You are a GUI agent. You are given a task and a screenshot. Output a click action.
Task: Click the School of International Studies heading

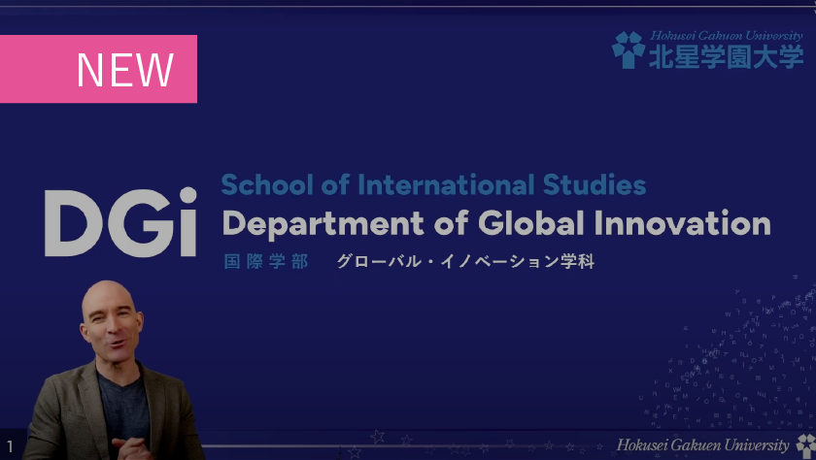click(x=433, y=184)
